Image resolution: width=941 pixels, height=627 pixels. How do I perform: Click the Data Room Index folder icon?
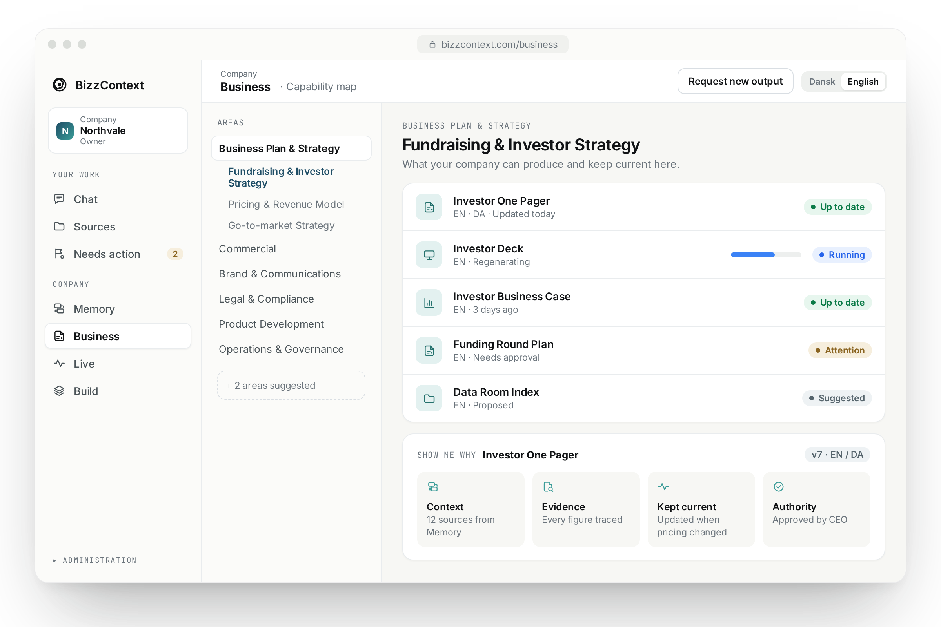pyautogui.click(x=429, y=398)
